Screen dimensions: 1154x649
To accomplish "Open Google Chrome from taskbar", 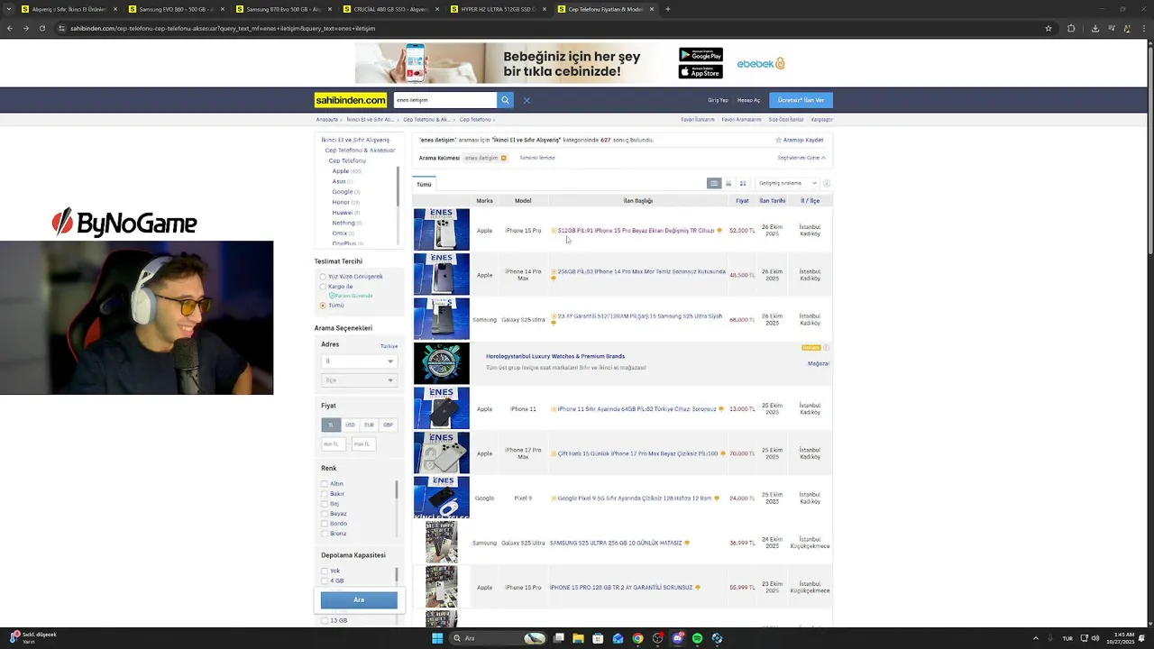I will (637, 638).
